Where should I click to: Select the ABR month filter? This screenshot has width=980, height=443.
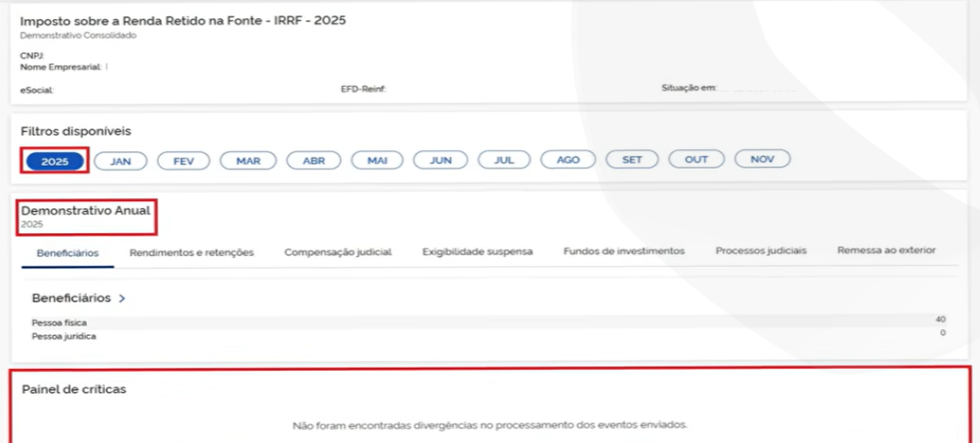[x=314, y=161]
